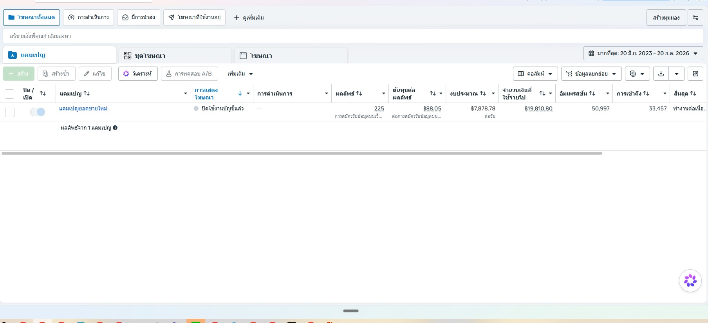This screenshot has width=708, height=323.
Task: Open the purple AI assistant floating icon
Action: click(x=690, y=280)
